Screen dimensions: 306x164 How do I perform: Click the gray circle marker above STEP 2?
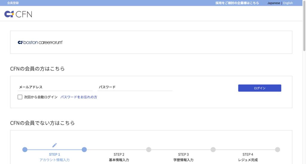(149, 149)
